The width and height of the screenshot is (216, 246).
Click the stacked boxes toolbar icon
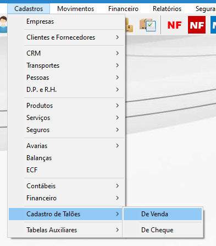click(x=129, y=25)
